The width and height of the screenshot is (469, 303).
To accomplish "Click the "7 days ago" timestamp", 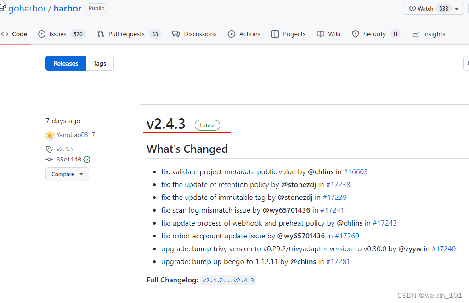I will click(63, 121).
